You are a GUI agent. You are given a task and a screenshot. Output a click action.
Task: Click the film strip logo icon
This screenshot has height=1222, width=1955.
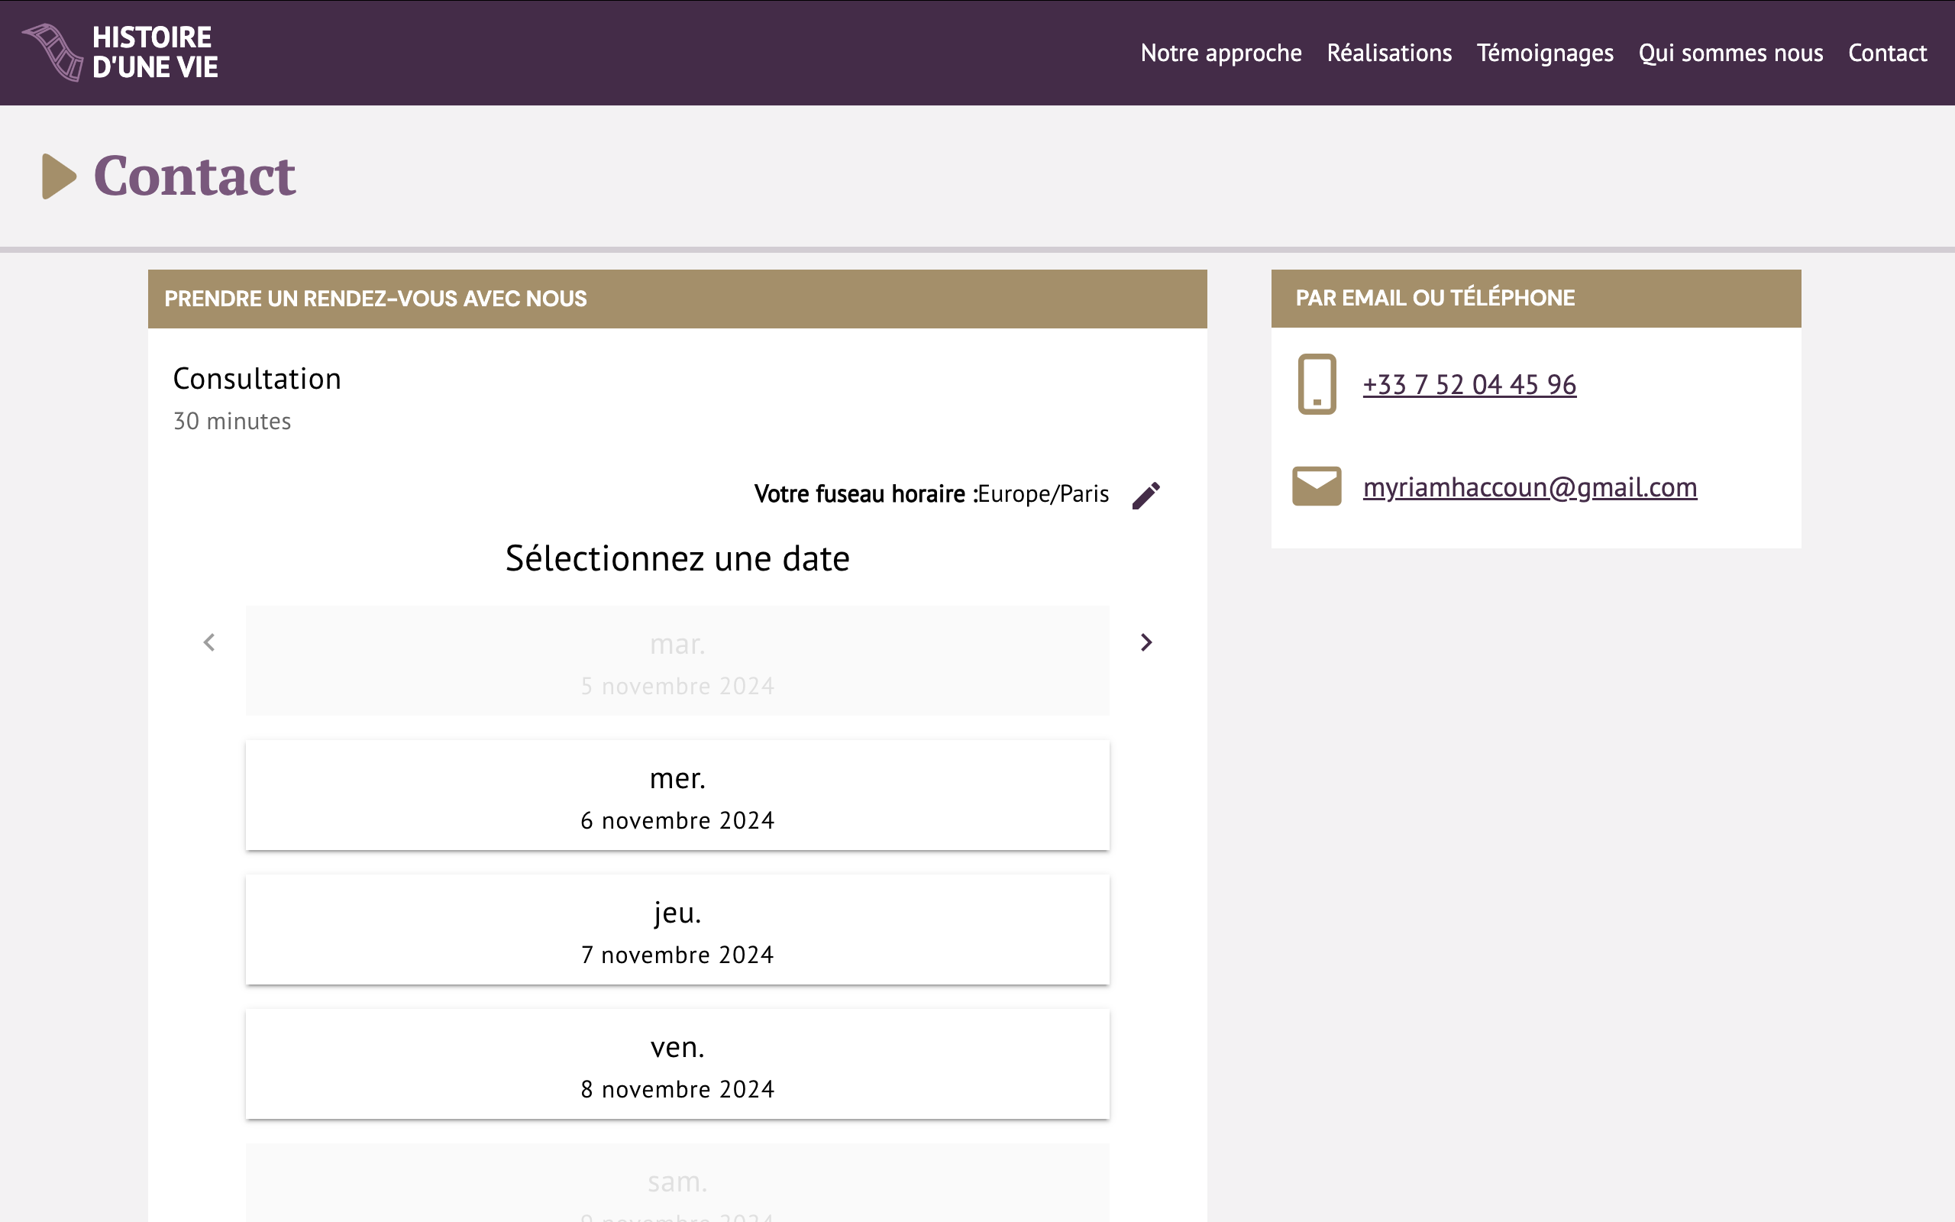point(53,52)
